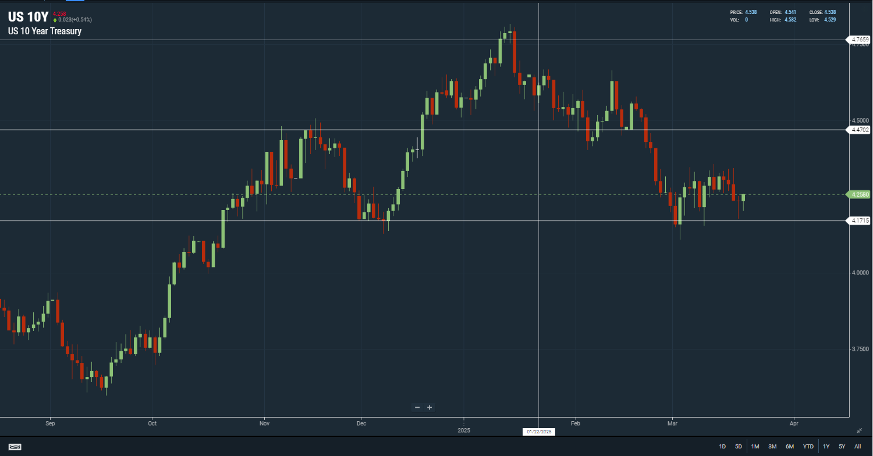Click the Mar label on time axis

tap(672, 423)
